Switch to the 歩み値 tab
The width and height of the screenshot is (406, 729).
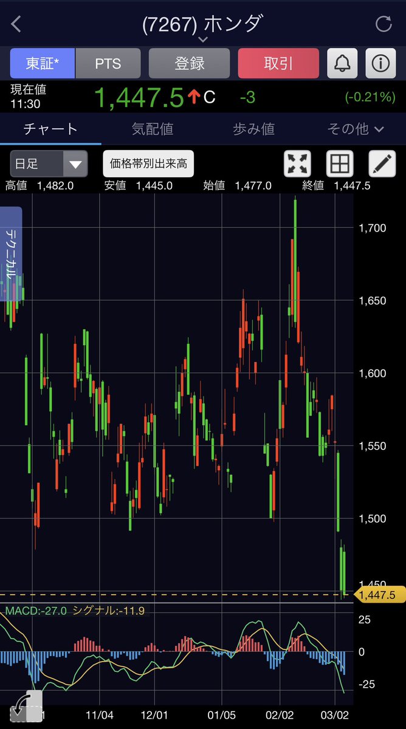pos(254,129)
